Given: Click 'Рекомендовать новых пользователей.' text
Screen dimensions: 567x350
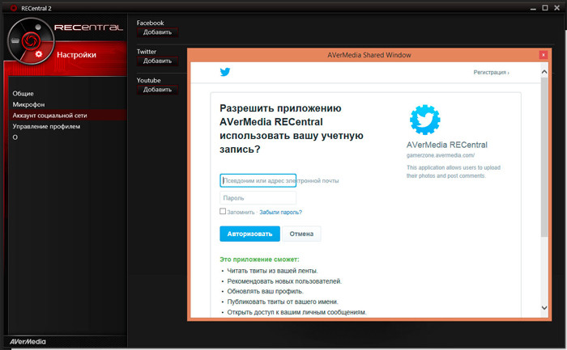Looking at the screenshot, I should [284, 281].
